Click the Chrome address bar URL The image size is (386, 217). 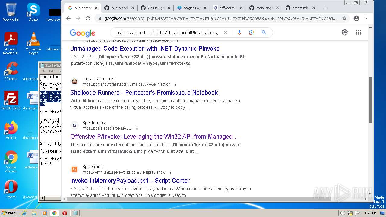coord(220,18)
